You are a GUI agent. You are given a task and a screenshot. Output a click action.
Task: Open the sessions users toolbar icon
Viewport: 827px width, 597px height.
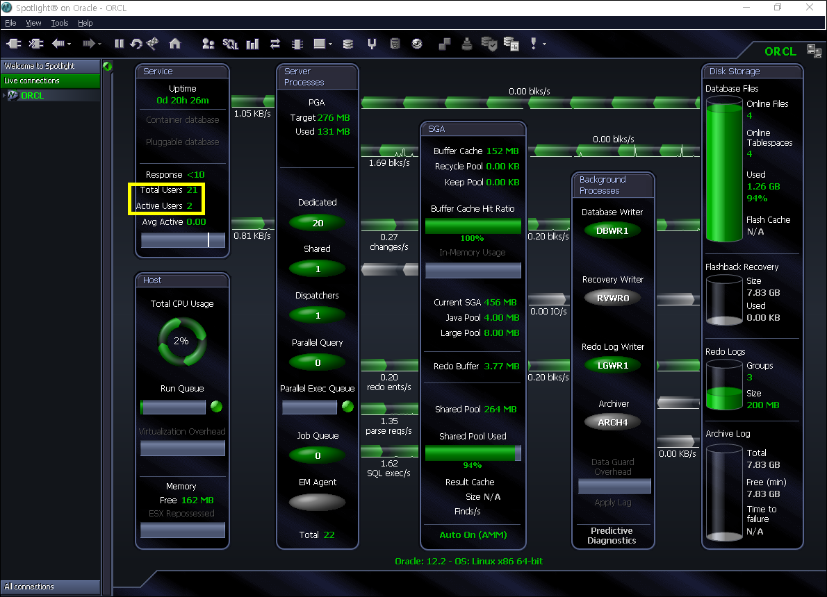click(208, 44)
